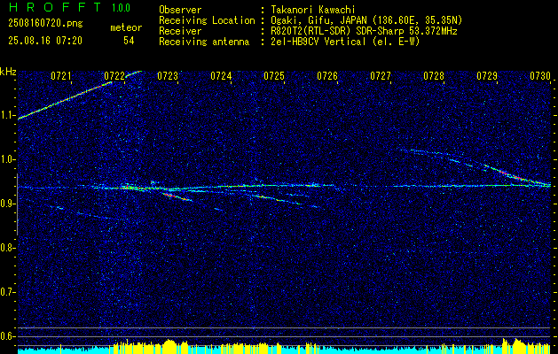Click time marker 0726
The width and height of the screenshot is (558, 354).
(327, 75)
